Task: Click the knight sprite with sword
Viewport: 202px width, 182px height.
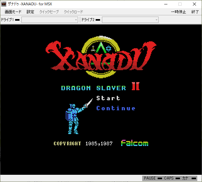Action: (79, 116)
